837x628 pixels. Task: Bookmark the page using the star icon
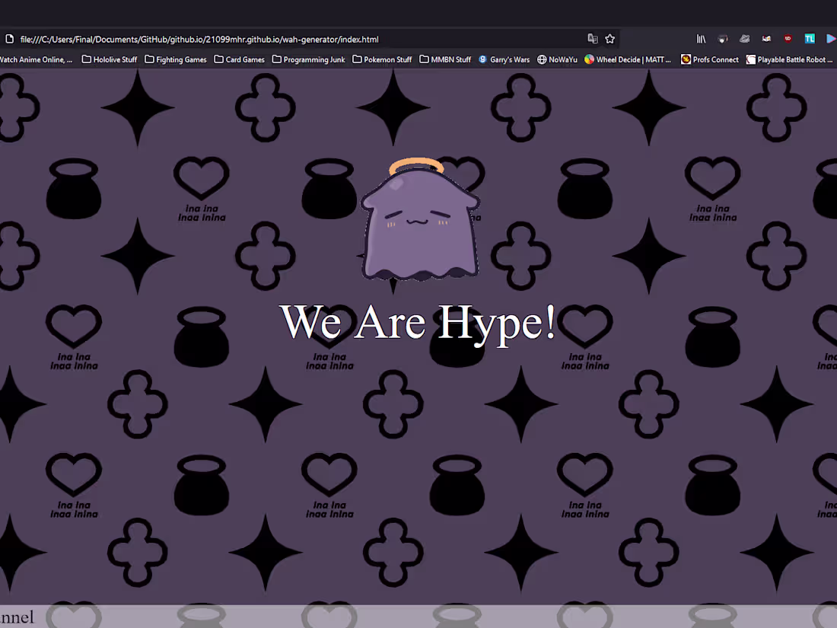pyautogui.click(x=609, y=38)
